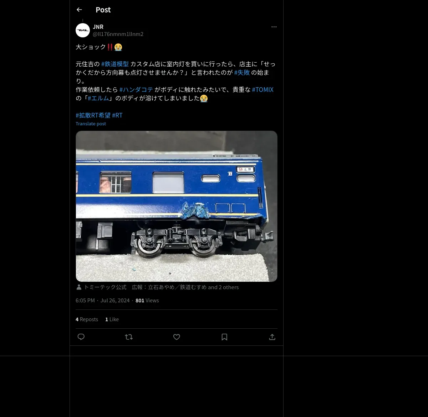Open the #拡散RT希望 hashtag
Viewport: 428px width, 417px height.
coord(93,115)
